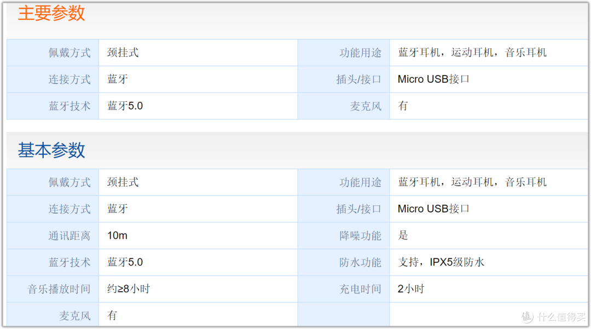Select 颈挂式 value in the main parameters

(x=123, y=53)
